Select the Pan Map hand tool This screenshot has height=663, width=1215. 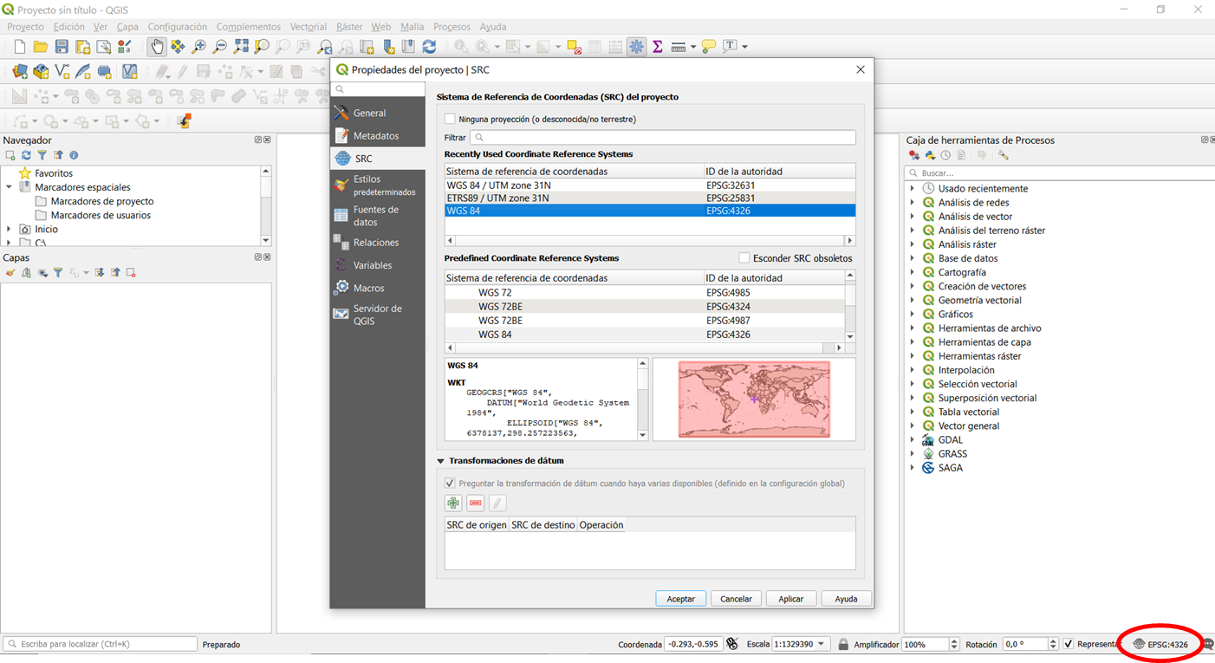157,47
